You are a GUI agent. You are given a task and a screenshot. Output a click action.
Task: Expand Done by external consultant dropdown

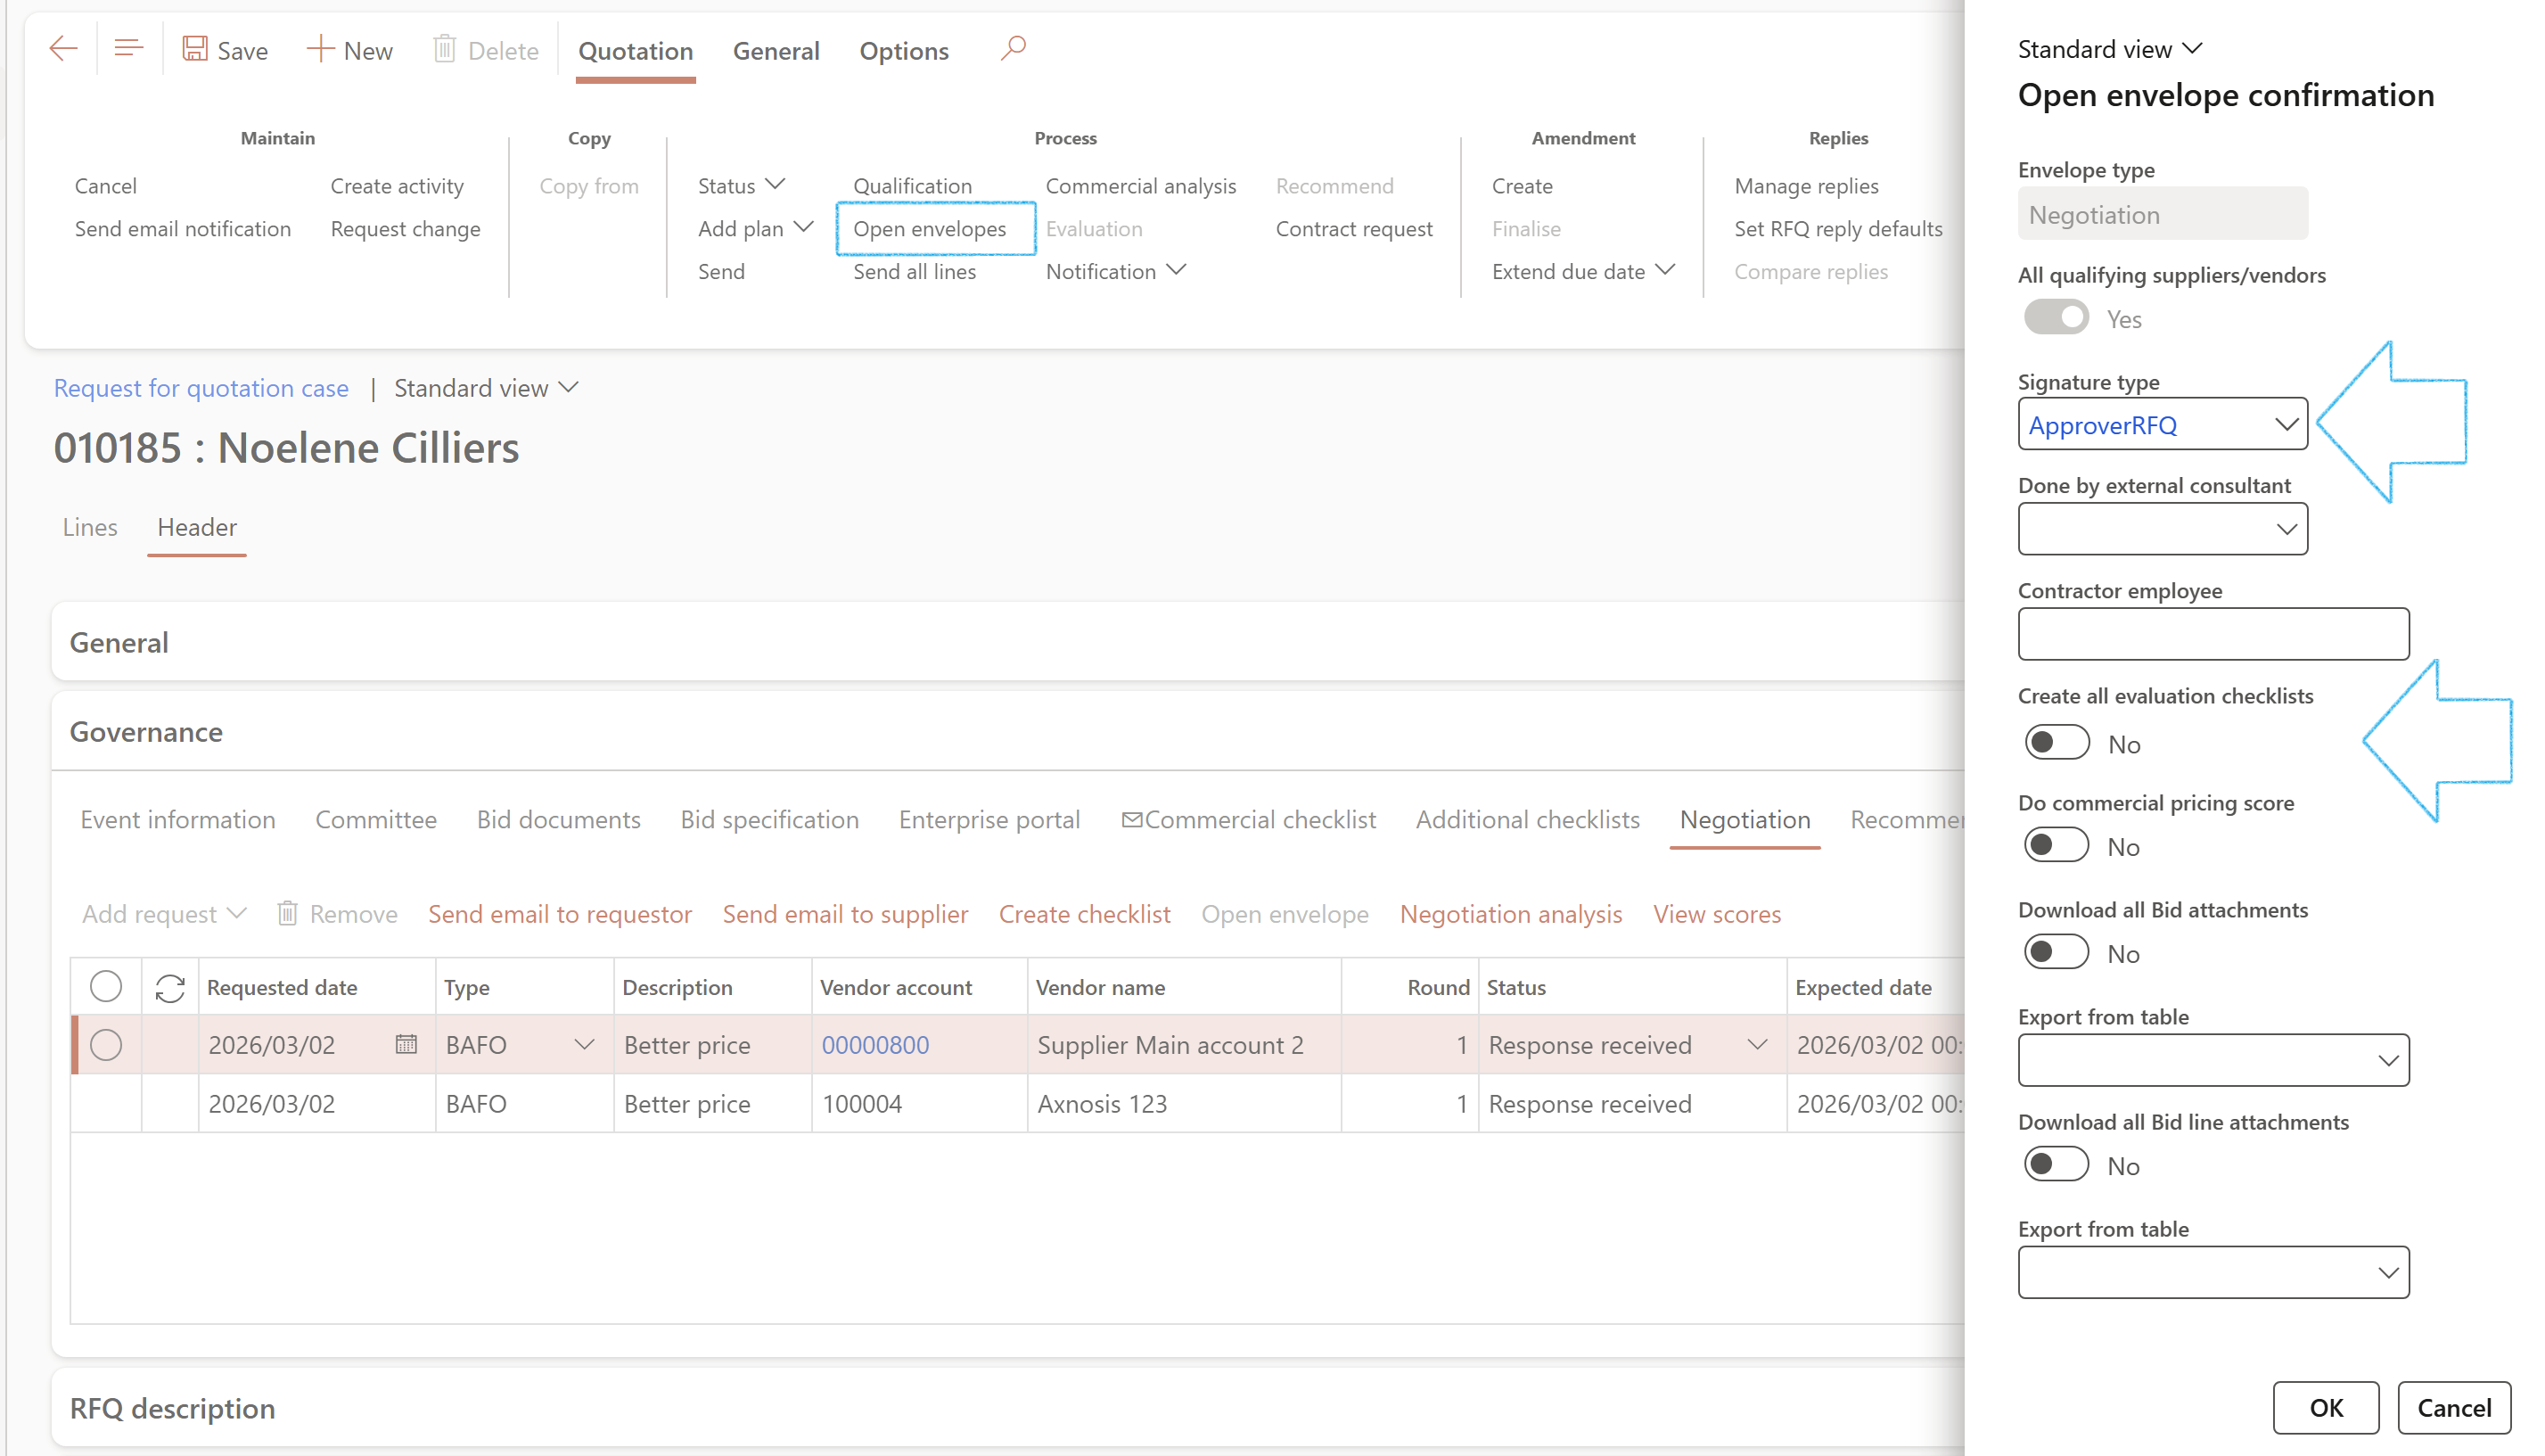click(x=2285, y=530)
